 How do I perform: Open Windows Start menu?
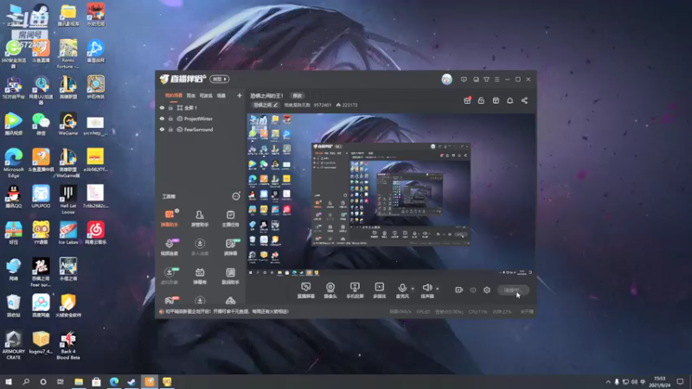point(9,382)
